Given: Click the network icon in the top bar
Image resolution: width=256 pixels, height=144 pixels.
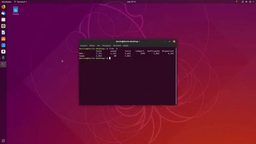Looking at the screenshot, I should [243, 2].
